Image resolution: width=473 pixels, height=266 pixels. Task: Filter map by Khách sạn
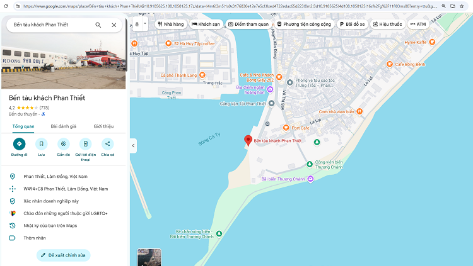point(206,24)
